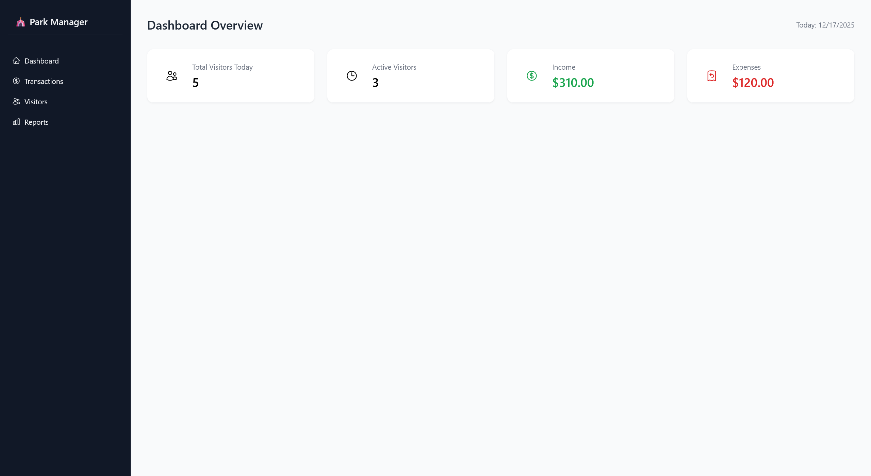The height and width of the screenshot is (476, 871).
Task: Click the people icon next to Visitors
Action: (16, 101)
